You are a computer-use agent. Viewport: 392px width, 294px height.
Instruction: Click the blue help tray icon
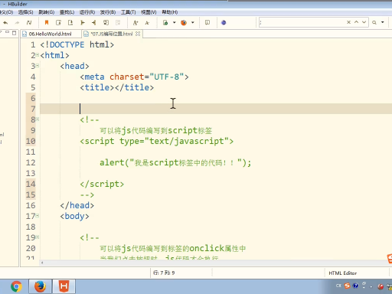click(355, 286)
